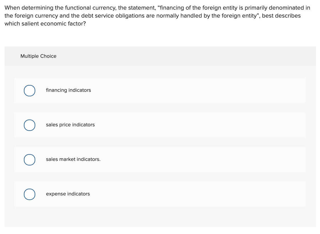320x234 pixels.
Task: Select the financing indicators radio button
Action: point(29,91)
